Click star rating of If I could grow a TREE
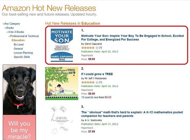The height and width of the screenshot is (140, 190). pos(88,82)
